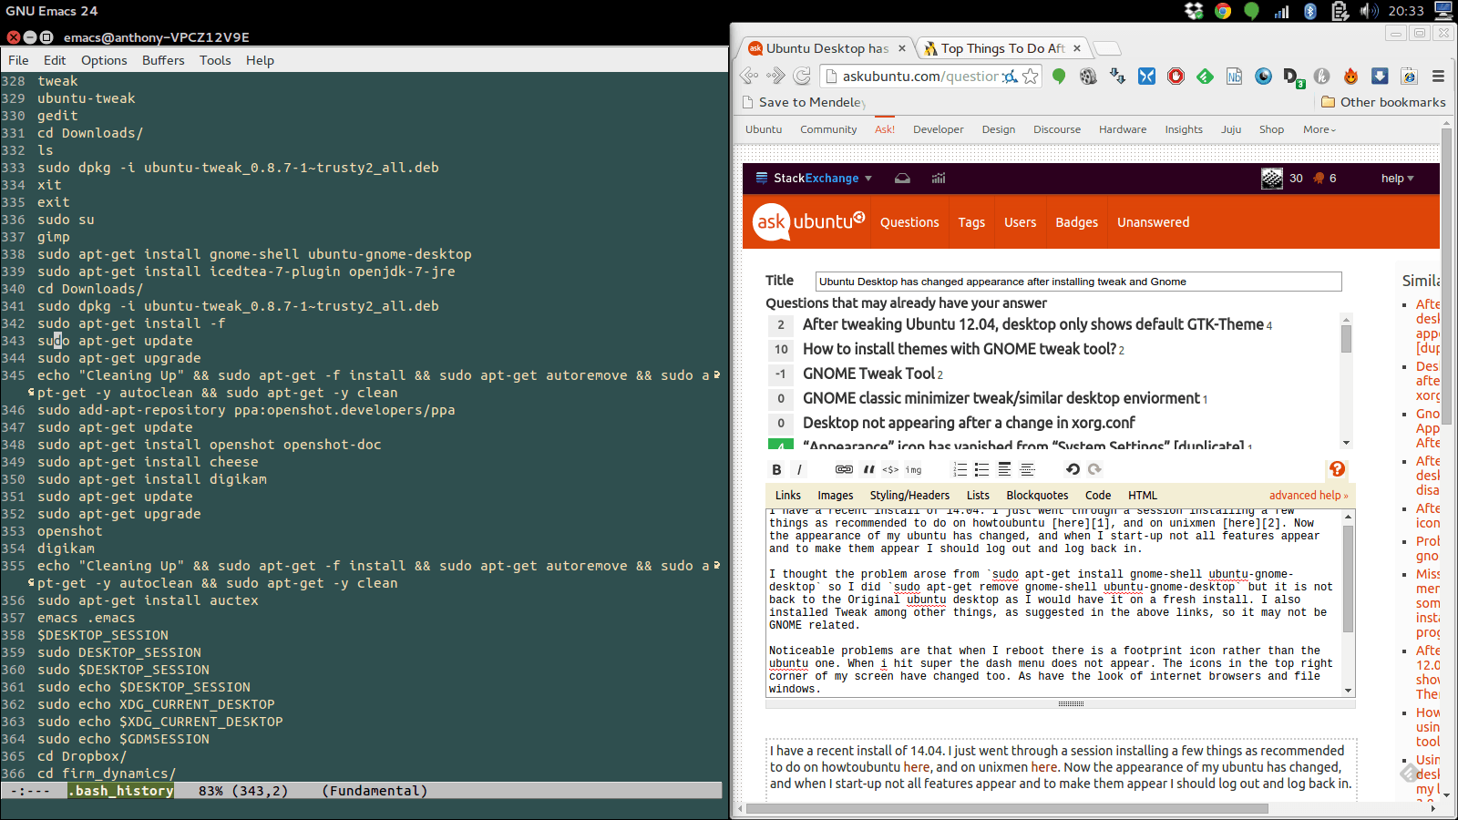
Task: Create a numbered list in the editor
Action: click(x=960, y=469)
